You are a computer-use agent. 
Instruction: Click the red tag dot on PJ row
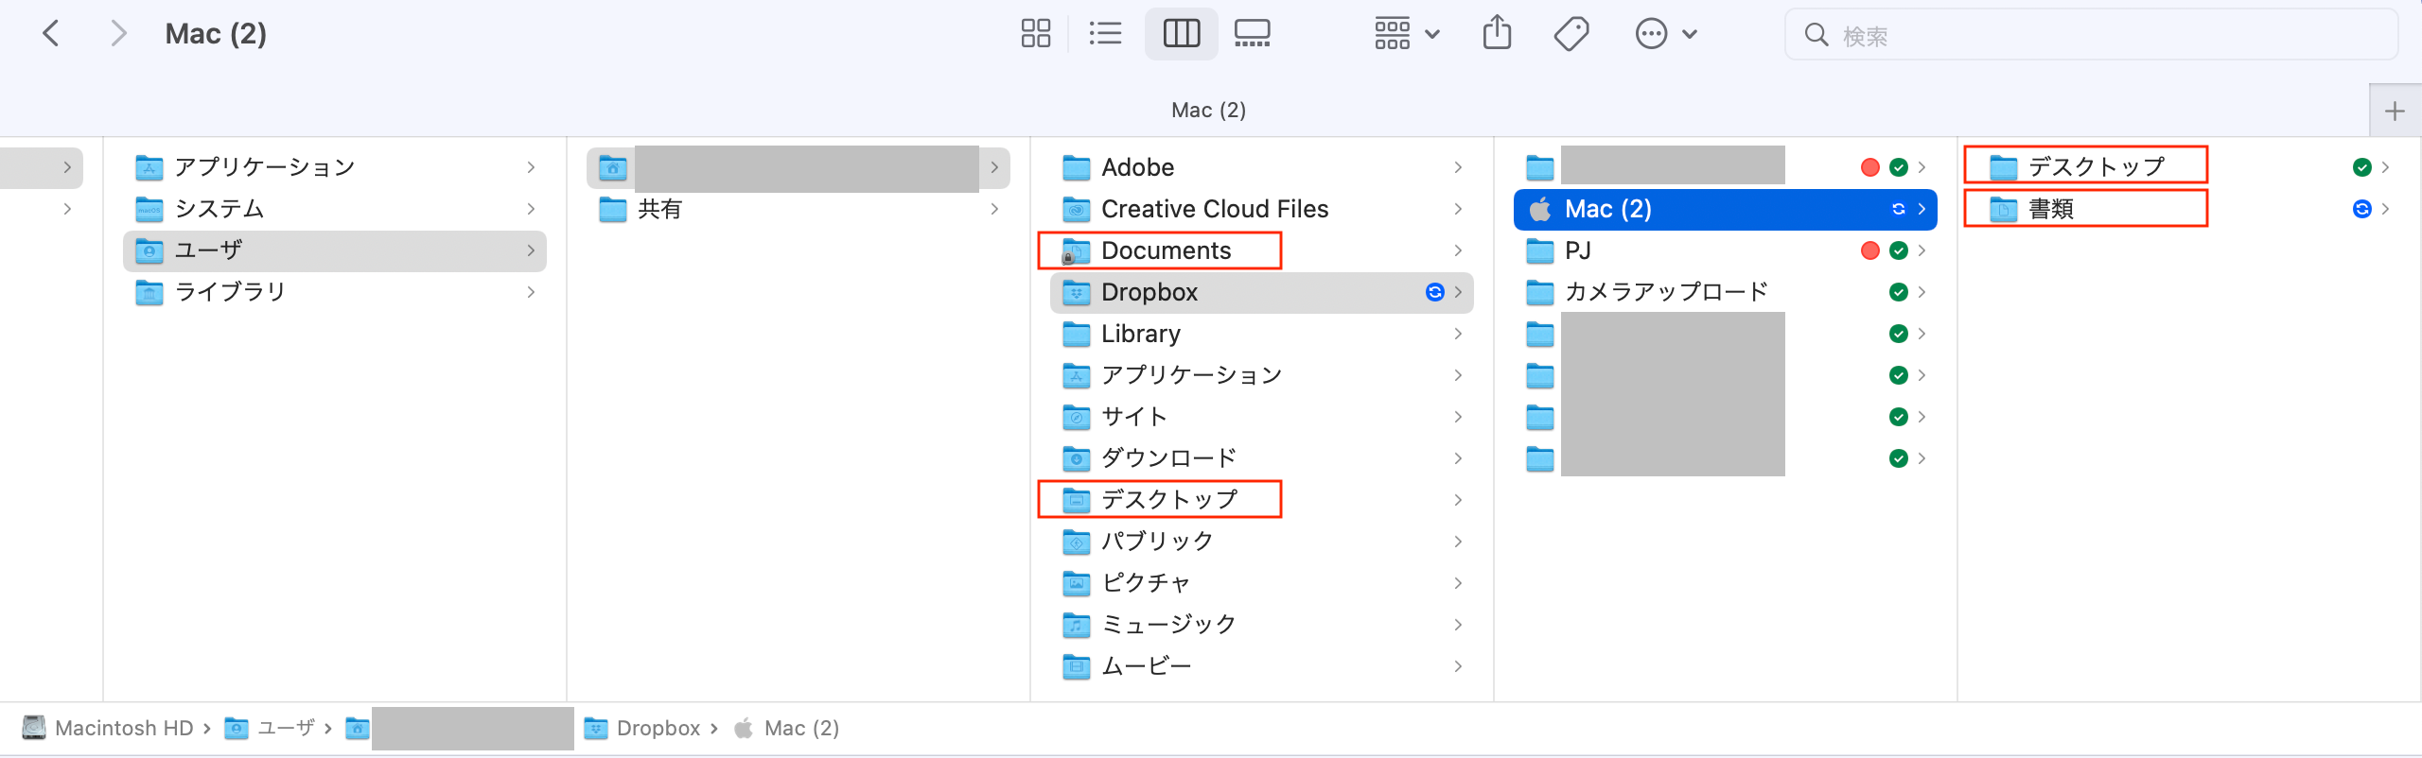(x=1869, y=250)
